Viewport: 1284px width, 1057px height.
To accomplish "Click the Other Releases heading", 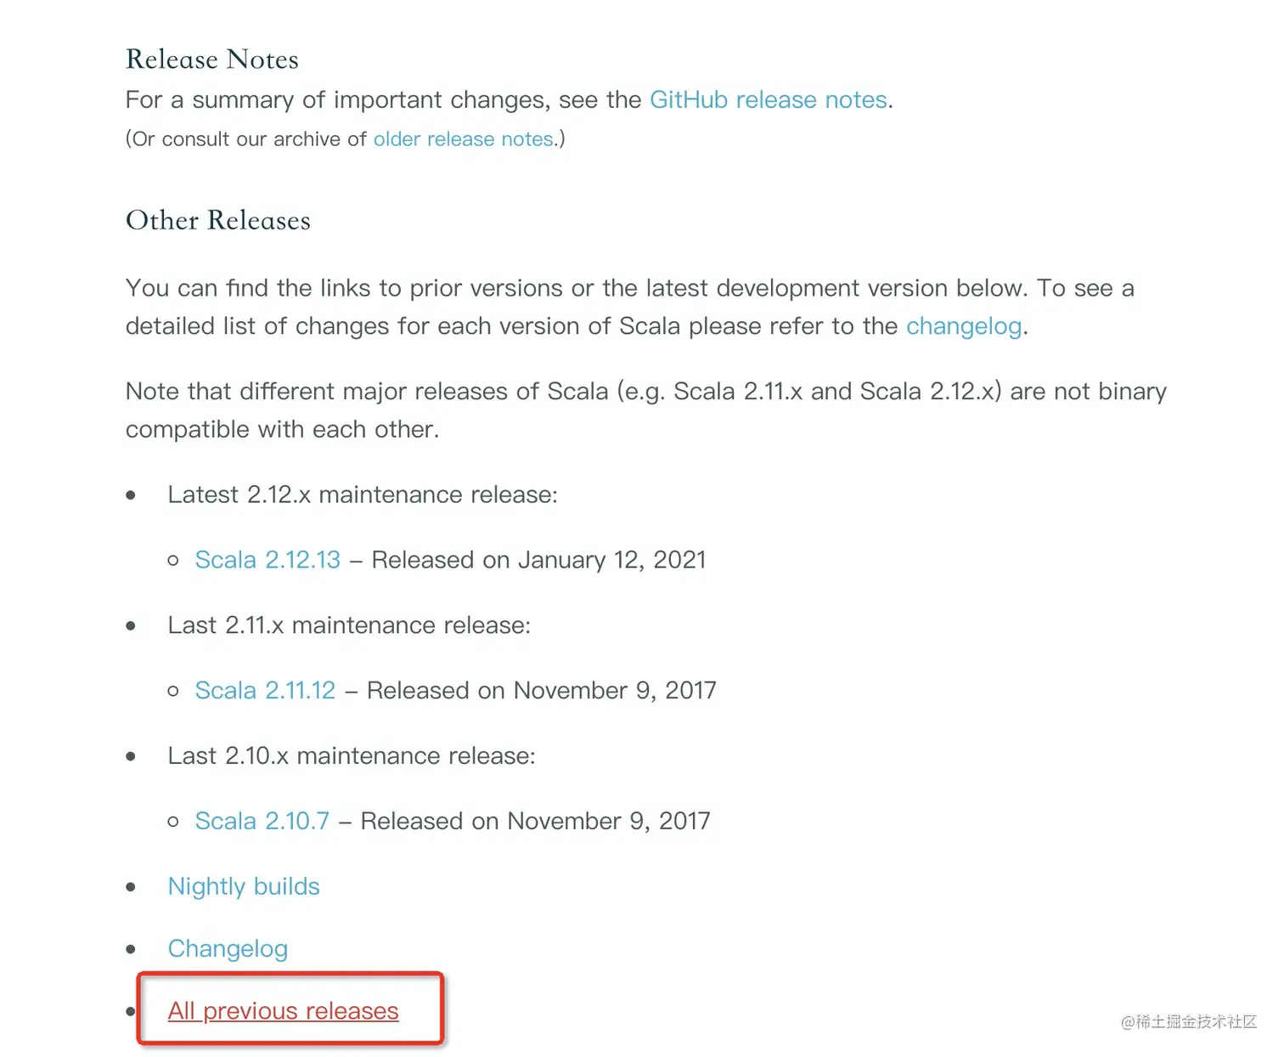I will (x=218, y=220).
